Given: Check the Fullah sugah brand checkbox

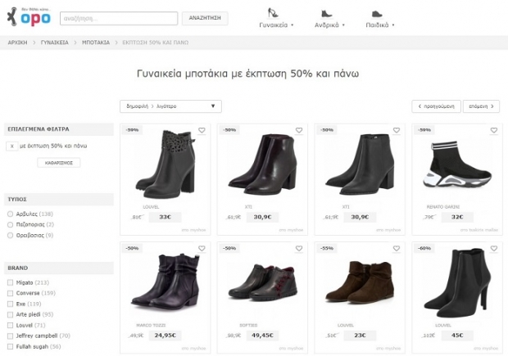Looking at the screenshot, I should click(10, 347).
